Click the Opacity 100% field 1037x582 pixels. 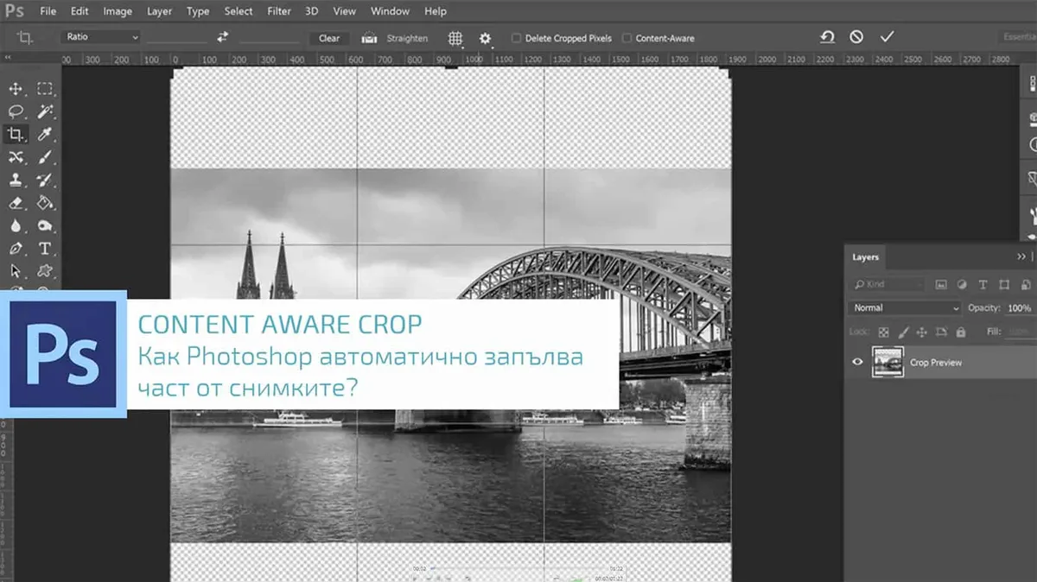pos(1020,307)
